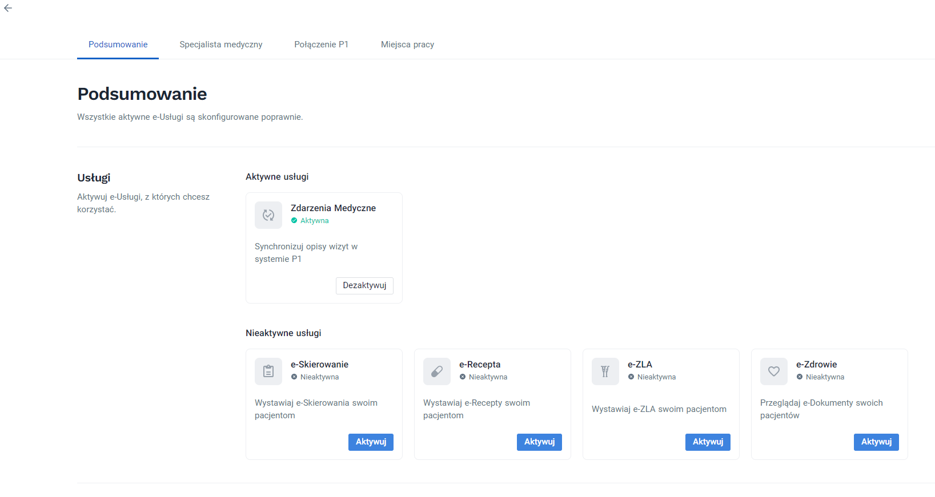935x497 pixels.
Task: Select the Miejsca pracy tab
Action: 407,45
